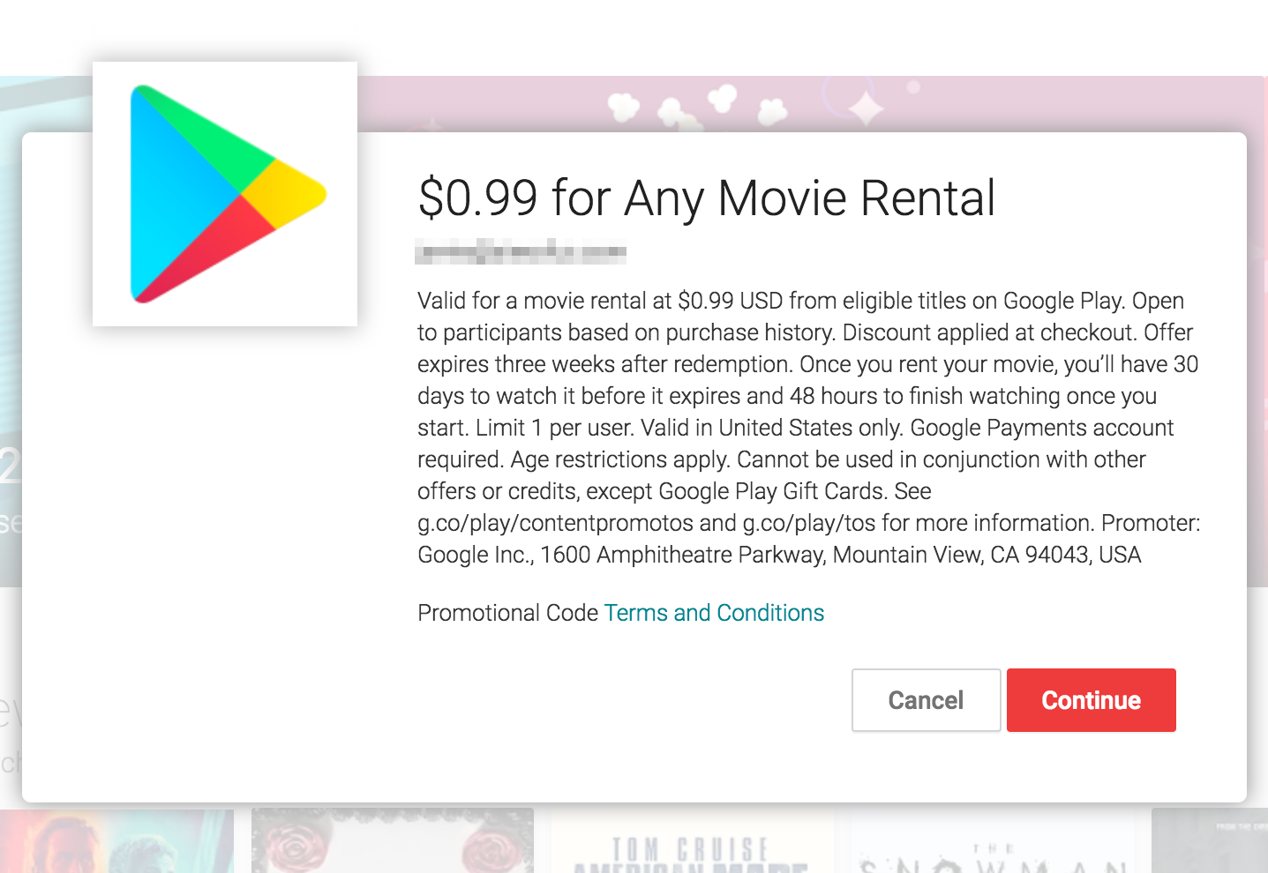This screenshot has height=873, width=1268.
Task: Click The Snowman movie poster behind dialog
Action: click(x=993, y=841)
